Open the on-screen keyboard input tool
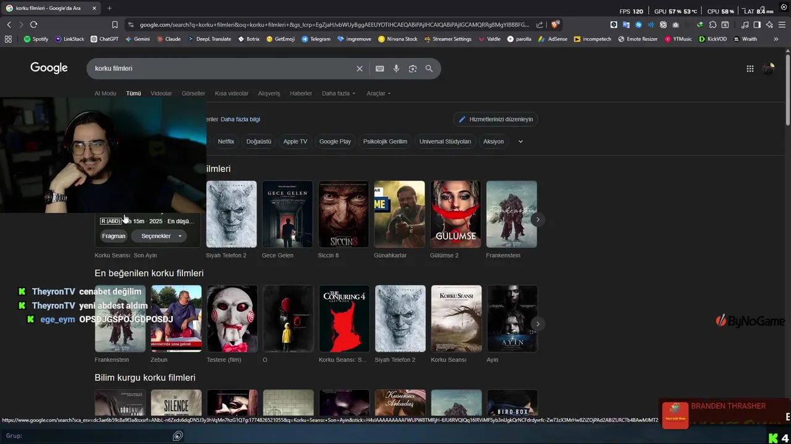 click(x=379, y=68)
